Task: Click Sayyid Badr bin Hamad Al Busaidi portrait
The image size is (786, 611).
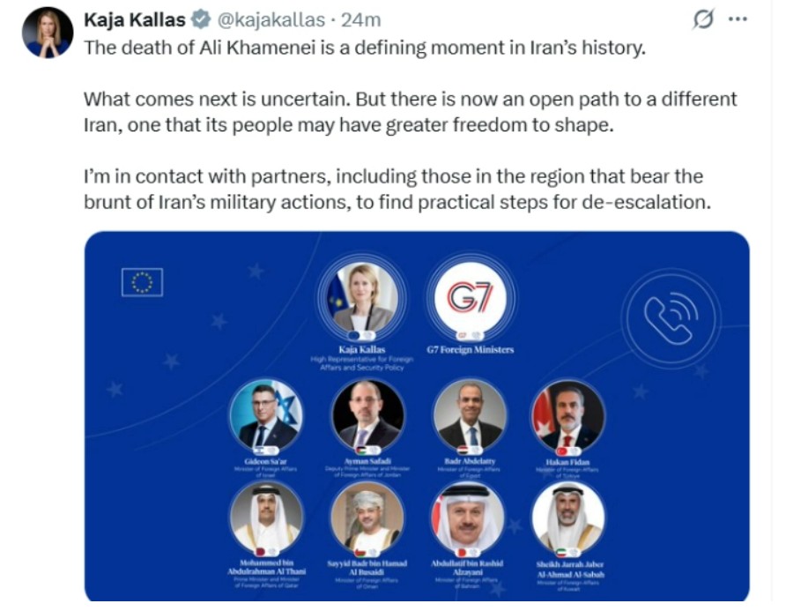Action: [368, 518]
